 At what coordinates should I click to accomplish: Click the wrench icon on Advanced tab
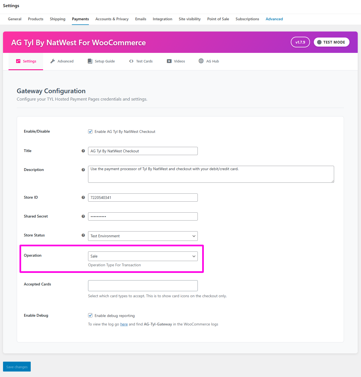(x=53, y=61)
